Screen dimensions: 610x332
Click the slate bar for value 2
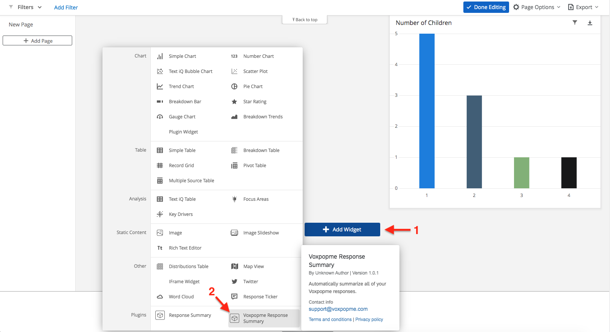point(474,142)
